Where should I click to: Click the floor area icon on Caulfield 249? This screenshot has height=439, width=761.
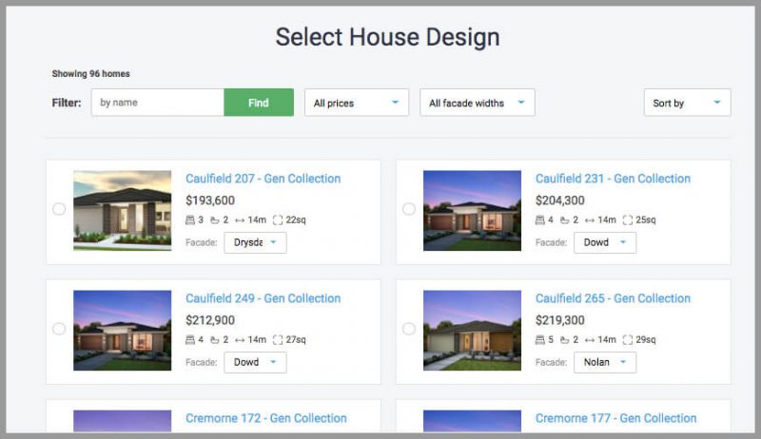(278, 339)
